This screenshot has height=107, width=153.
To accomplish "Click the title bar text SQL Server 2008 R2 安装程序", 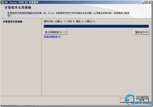I will 21,2.
